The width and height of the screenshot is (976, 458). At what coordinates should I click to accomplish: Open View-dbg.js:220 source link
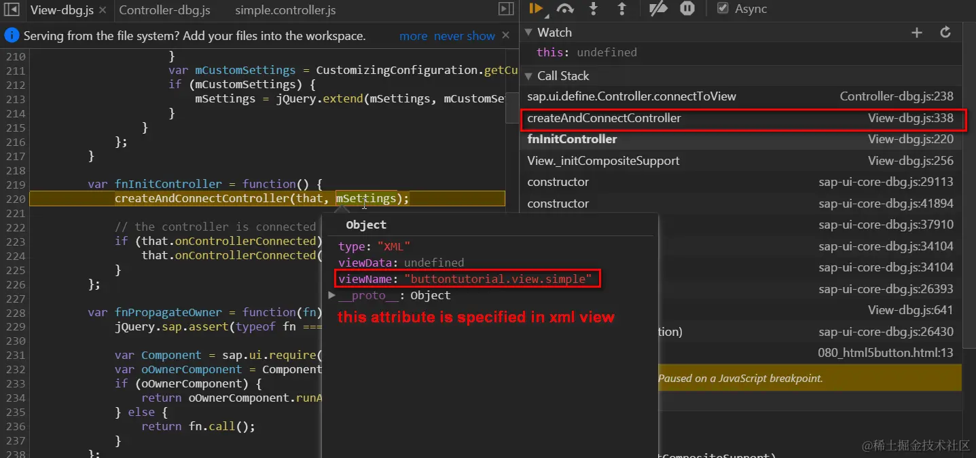click(x=911, y=139)
